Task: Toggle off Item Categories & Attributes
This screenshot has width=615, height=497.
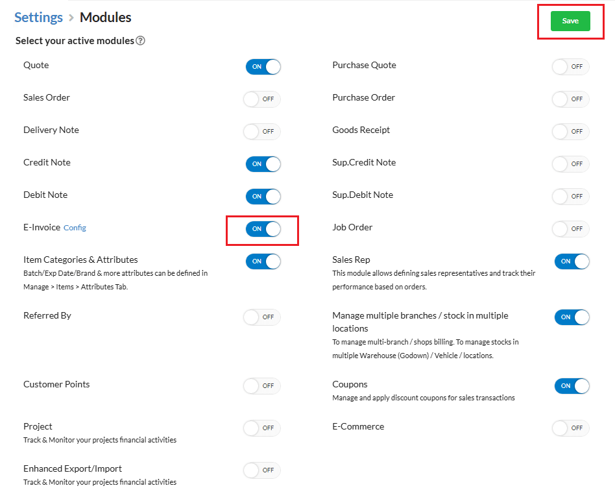Action: [263, 261]
